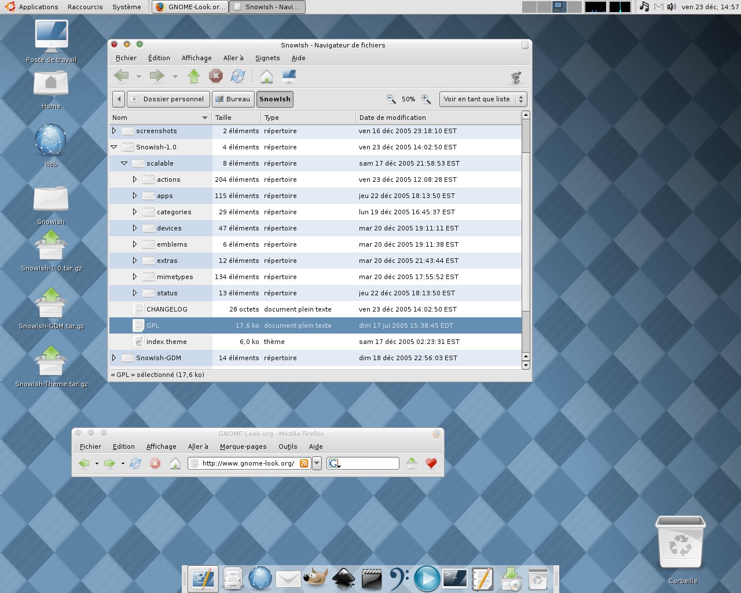
Task: Click the Dossier personnel path button
Action: pos(168,99)
